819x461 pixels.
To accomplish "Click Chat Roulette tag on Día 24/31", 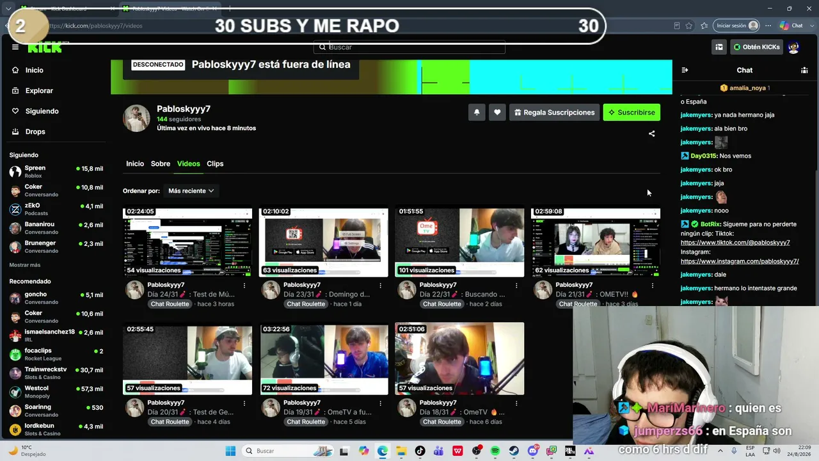I will pos(170,304).
